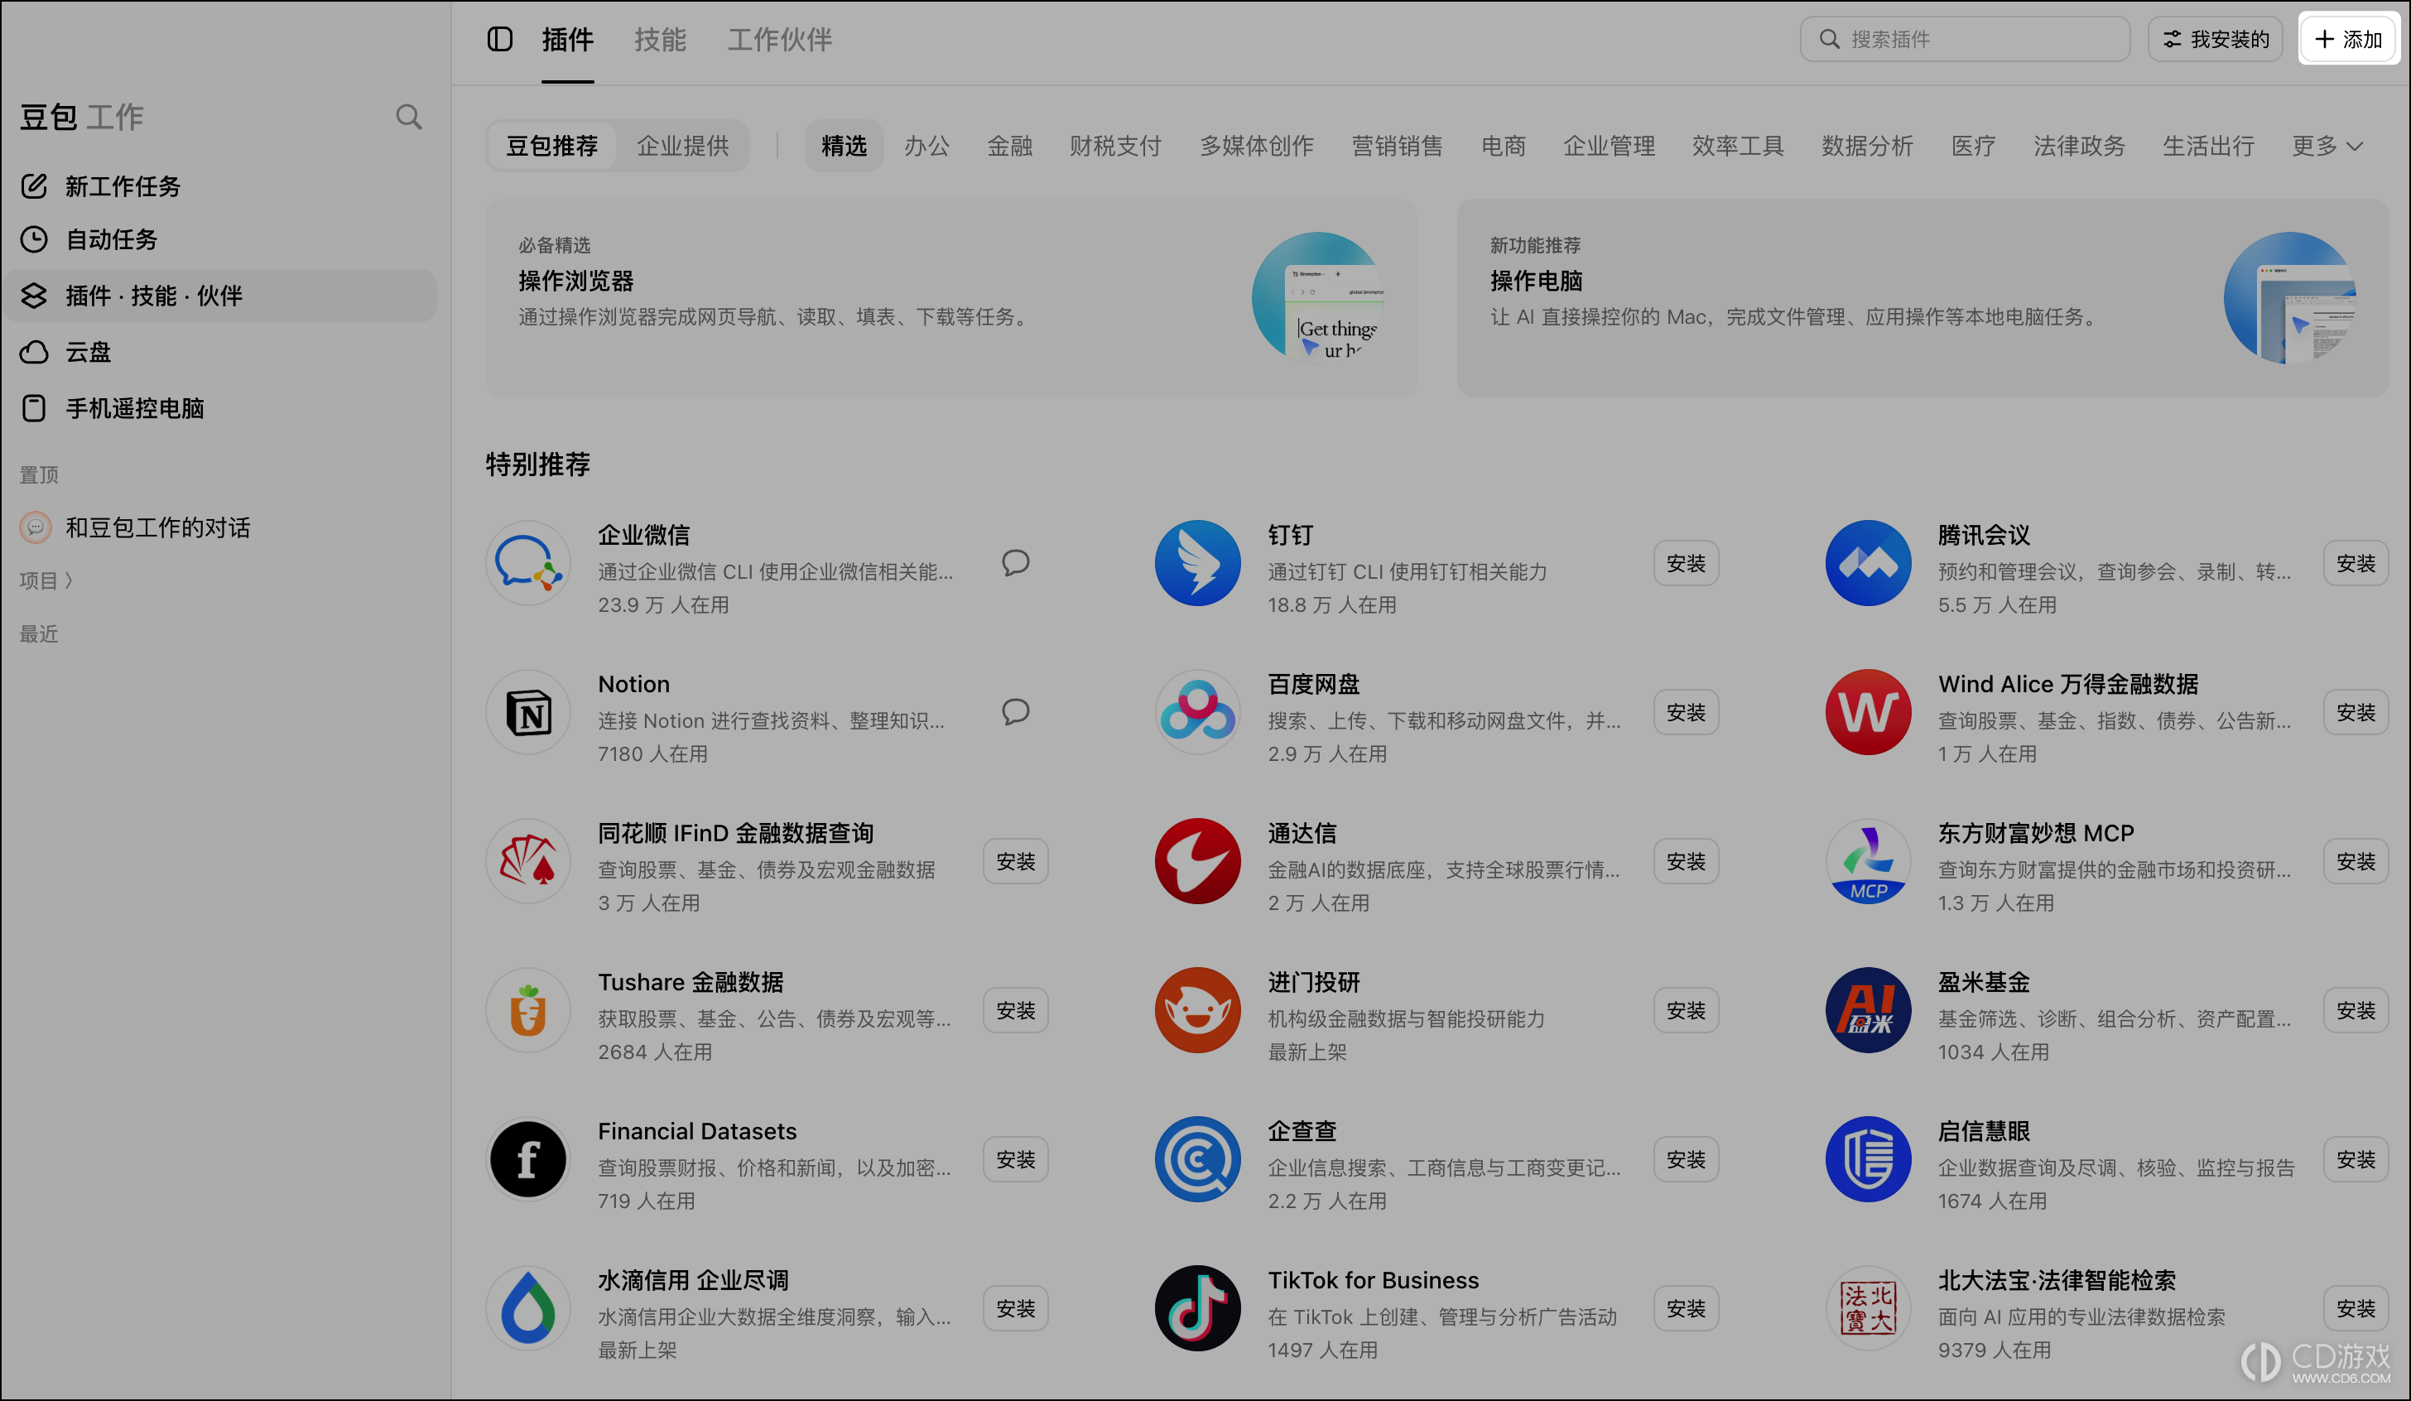Open the chat bubble beside 企业微信
2411x1401 pixels.
point(1015,563)
